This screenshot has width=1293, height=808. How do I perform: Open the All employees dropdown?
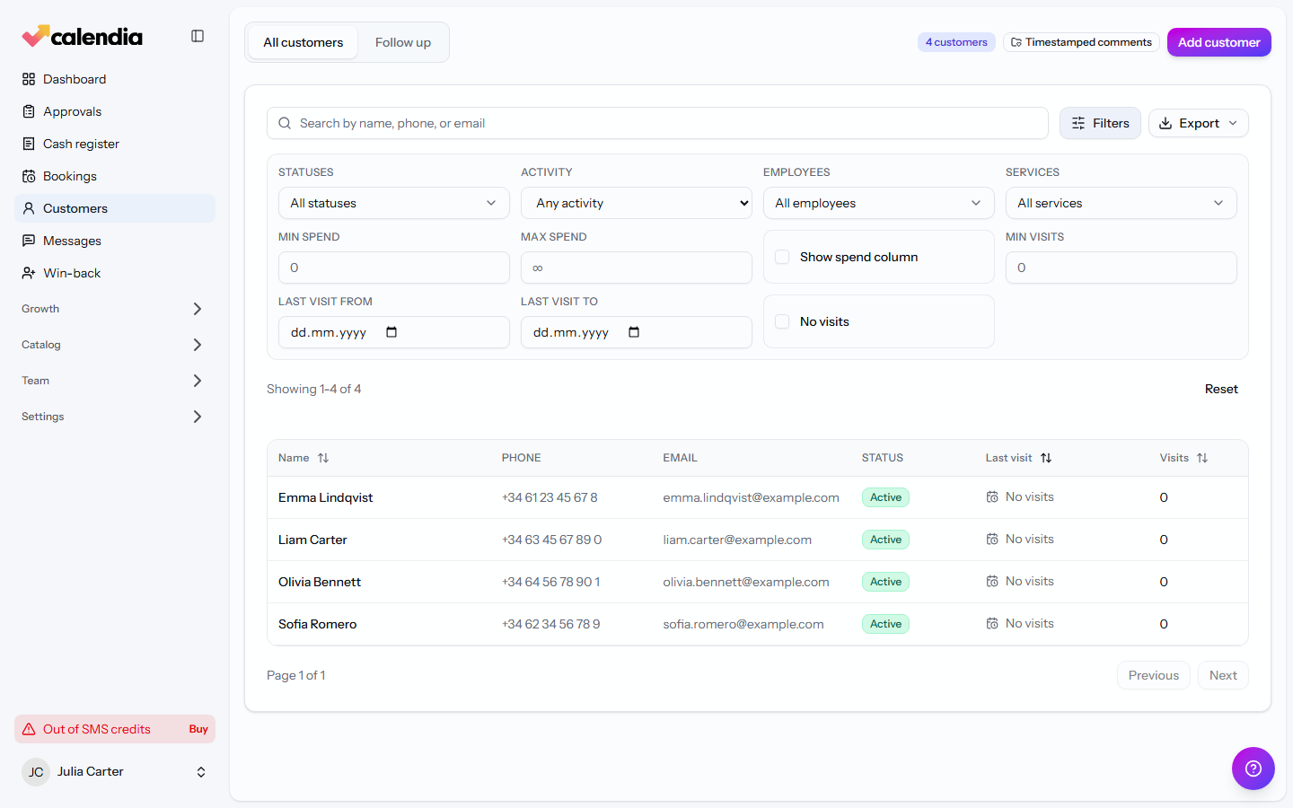pos(879,203)
